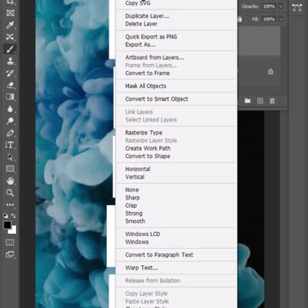Click the white background color swatch
The height and width of the screenshot is (308, 308).
pos(13,230)
